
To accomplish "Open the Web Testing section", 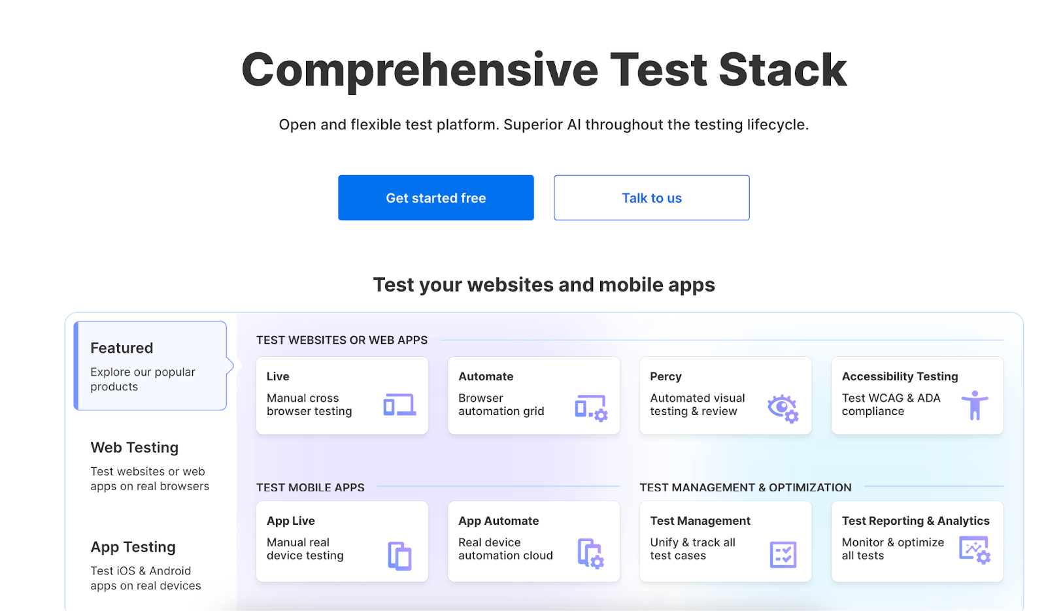I will pyautogui.click(x=149, y=465).
